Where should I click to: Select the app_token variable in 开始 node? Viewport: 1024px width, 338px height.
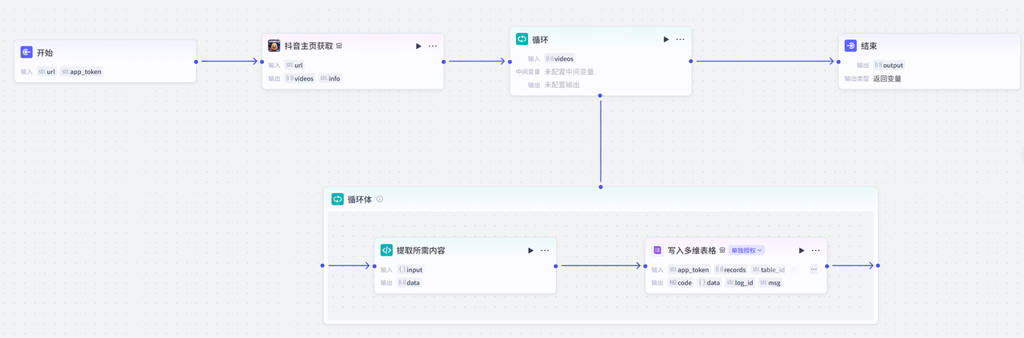(x=82, y=72)
